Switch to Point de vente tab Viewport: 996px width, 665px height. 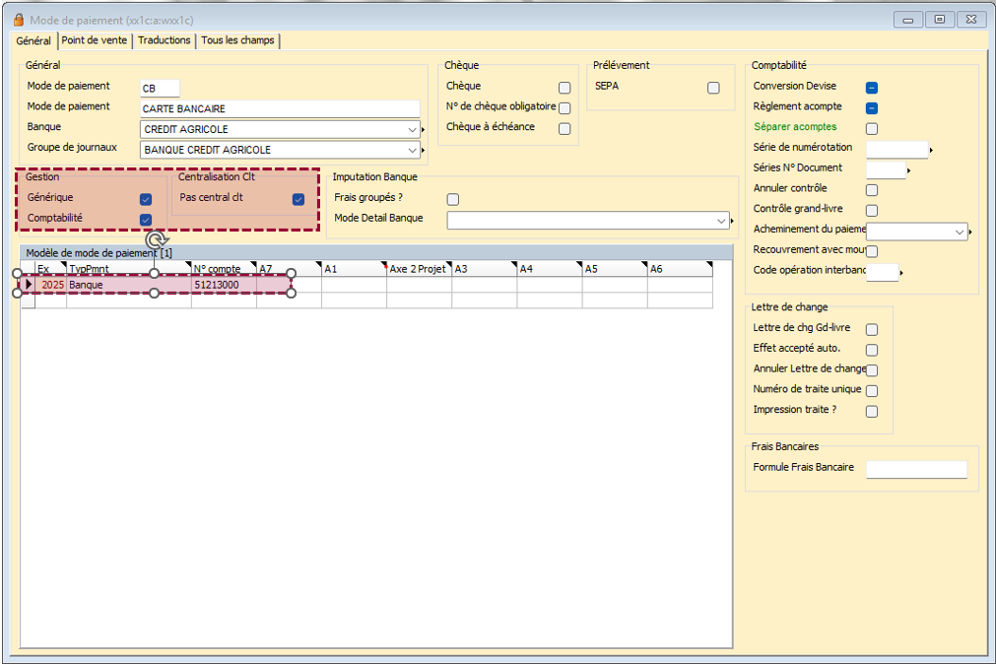[x=94, y=40]
